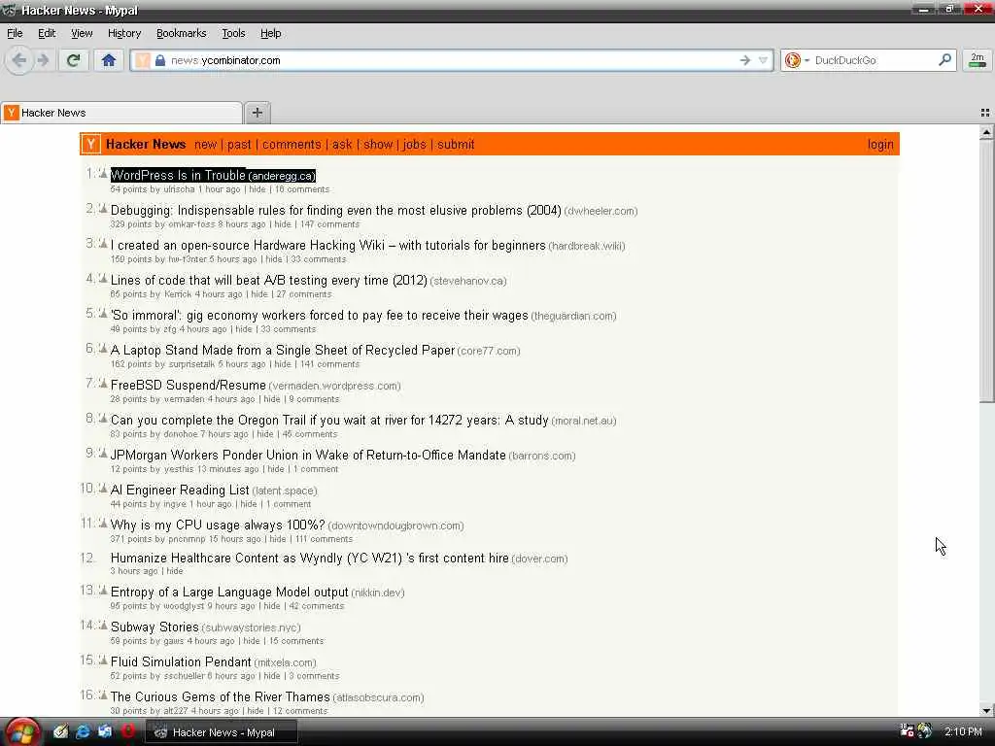
Task: Click the login link
Action: (880, 145)
